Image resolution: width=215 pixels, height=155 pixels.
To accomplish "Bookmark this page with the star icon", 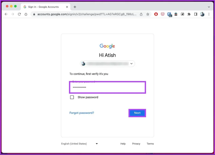I will tap(148, 14).
